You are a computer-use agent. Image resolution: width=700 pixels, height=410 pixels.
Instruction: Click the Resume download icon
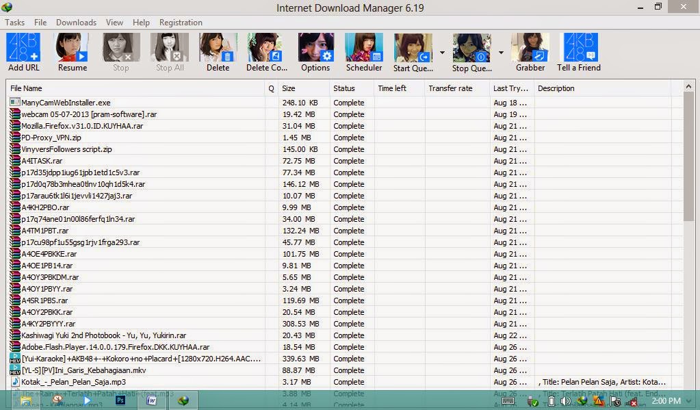[x=71, y=48]
